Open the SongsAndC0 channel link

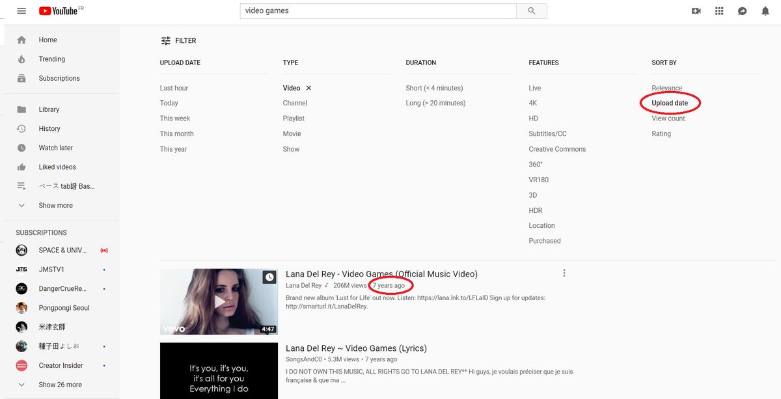click(304, 359)
